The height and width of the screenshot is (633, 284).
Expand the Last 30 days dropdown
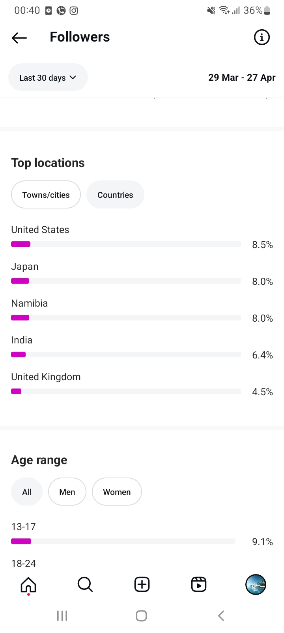pos(48,78)
